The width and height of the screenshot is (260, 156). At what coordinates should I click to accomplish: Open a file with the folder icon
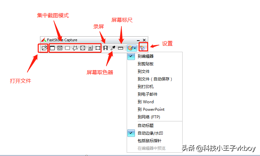(44, 48)
